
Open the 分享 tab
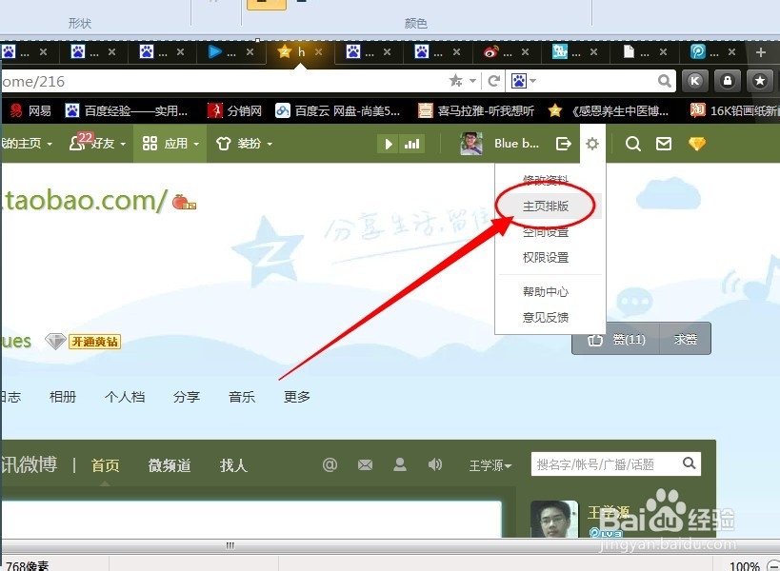pyautogui.click(x=187, y=397)
